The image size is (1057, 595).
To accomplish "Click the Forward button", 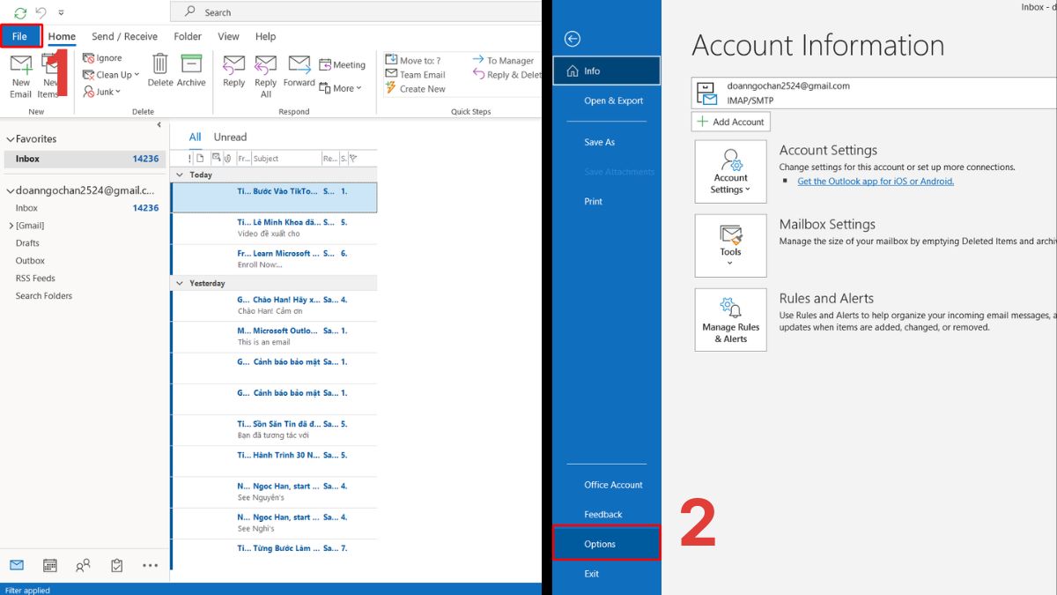I will pos(299,71).
